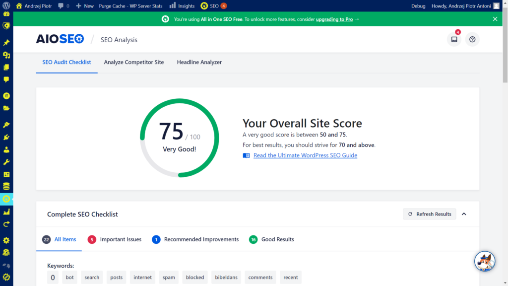Switch to Headline Analyzer tab
Screen dimensions: 508x286
[199, 62]
